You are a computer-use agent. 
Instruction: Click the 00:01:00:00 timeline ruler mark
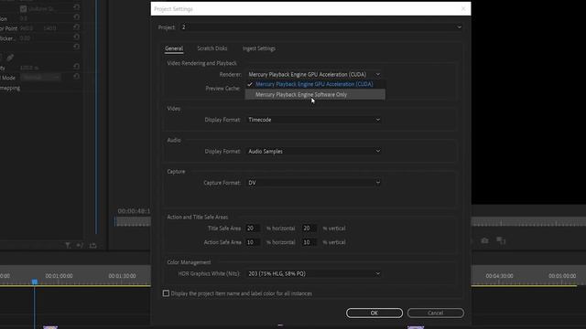coord(59,276)
